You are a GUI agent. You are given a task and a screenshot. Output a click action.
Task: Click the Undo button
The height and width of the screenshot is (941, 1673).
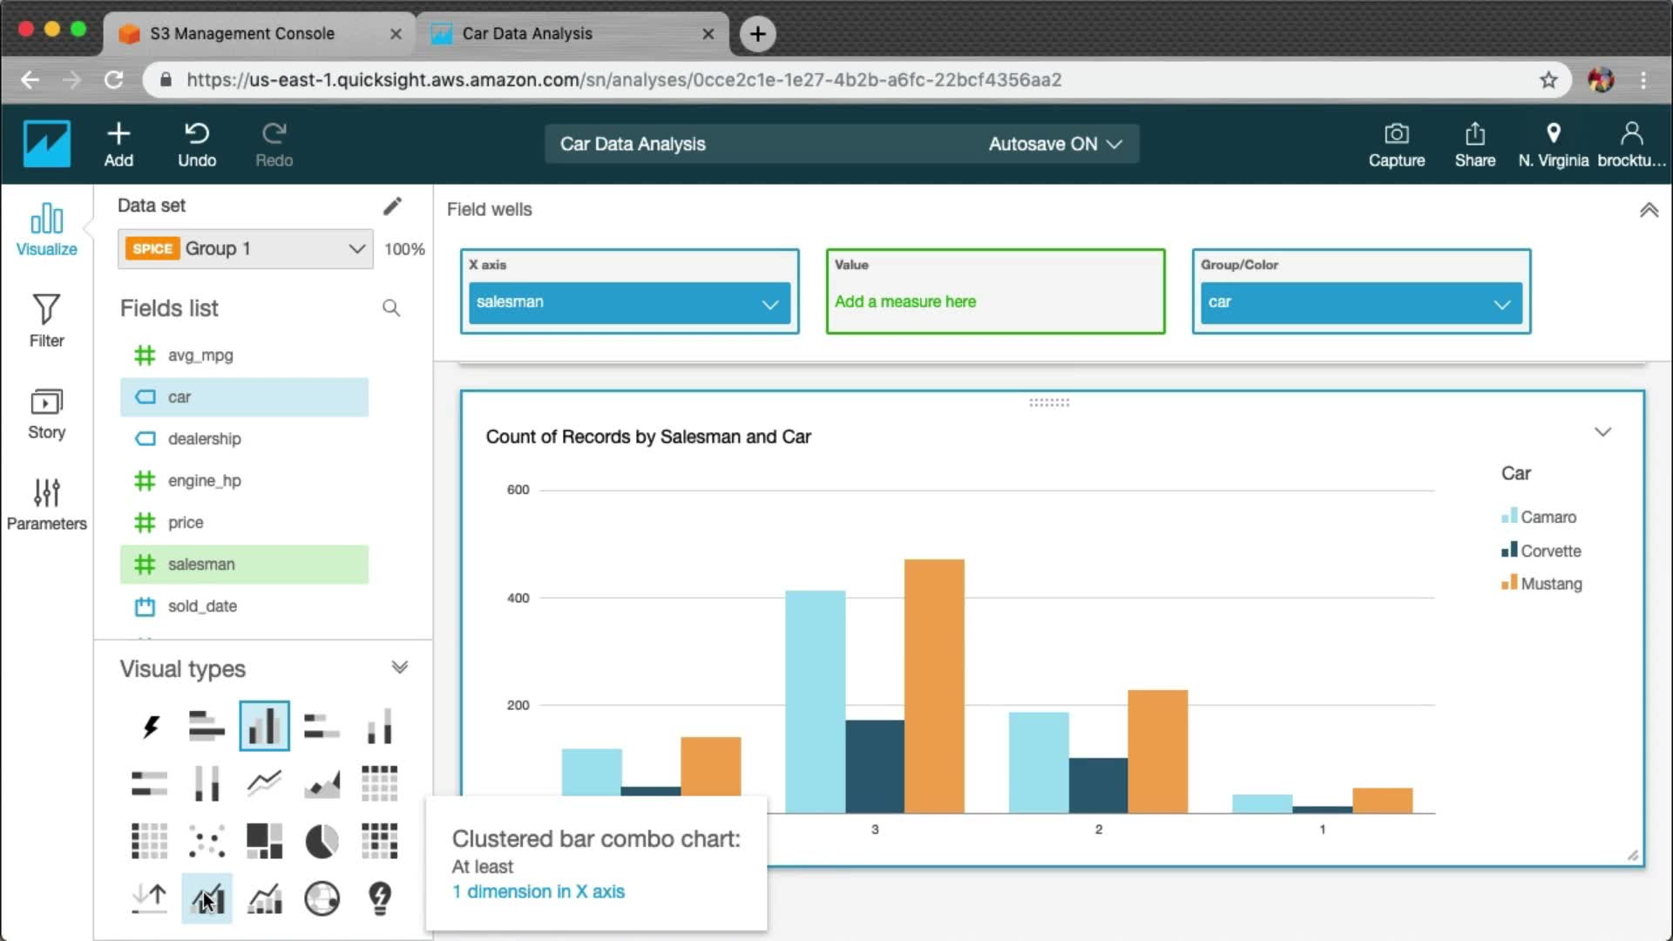click(x=197, y=145)
